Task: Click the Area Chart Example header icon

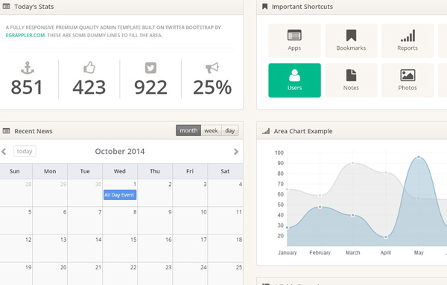Action: pyautogui.click(x=266, y=131)
